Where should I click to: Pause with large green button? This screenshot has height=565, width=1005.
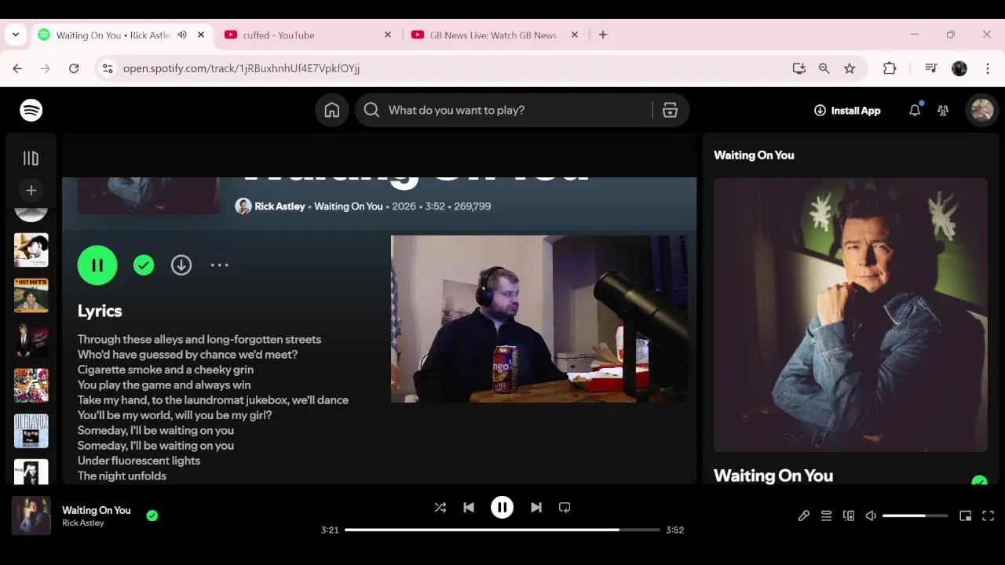pyautogui.click(x=97, y=265)
